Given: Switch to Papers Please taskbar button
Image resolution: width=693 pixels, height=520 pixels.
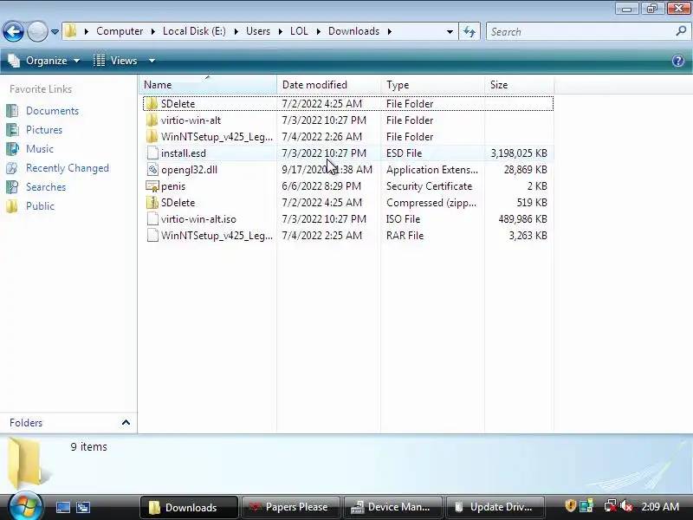Looking at the screenshot, I should click(x=290, y=507).
